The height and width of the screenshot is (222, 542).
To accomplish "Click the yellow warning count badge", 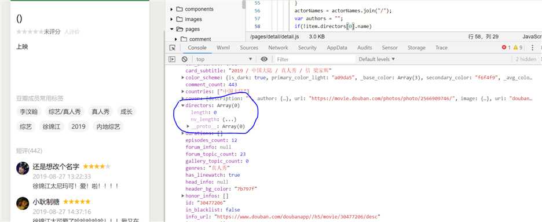I will (x=518, y=48).
